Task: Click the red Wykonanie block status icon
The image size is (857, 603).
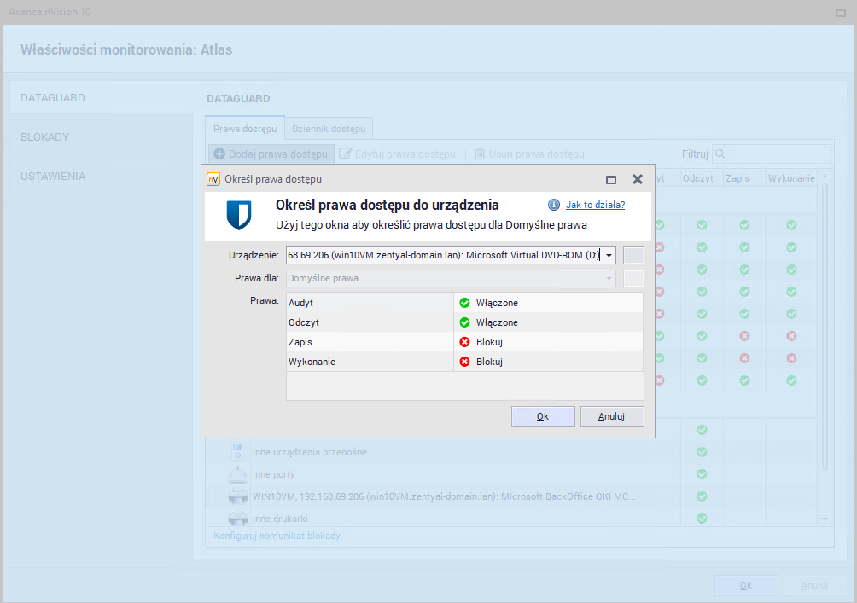Action: [x=464, y=362]
